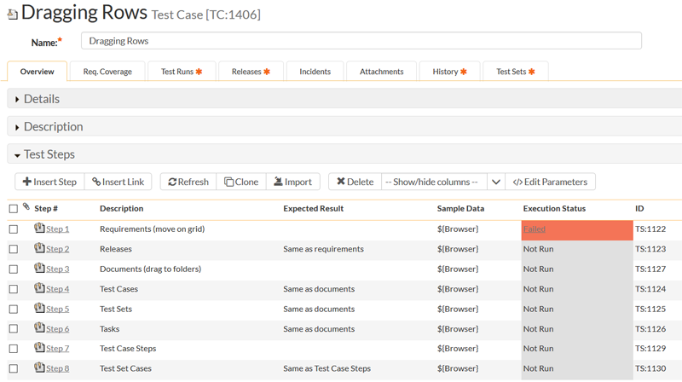This screenshot has height=382, width=682.
Task: Click the Insert Step button
Action: (49, 182)
